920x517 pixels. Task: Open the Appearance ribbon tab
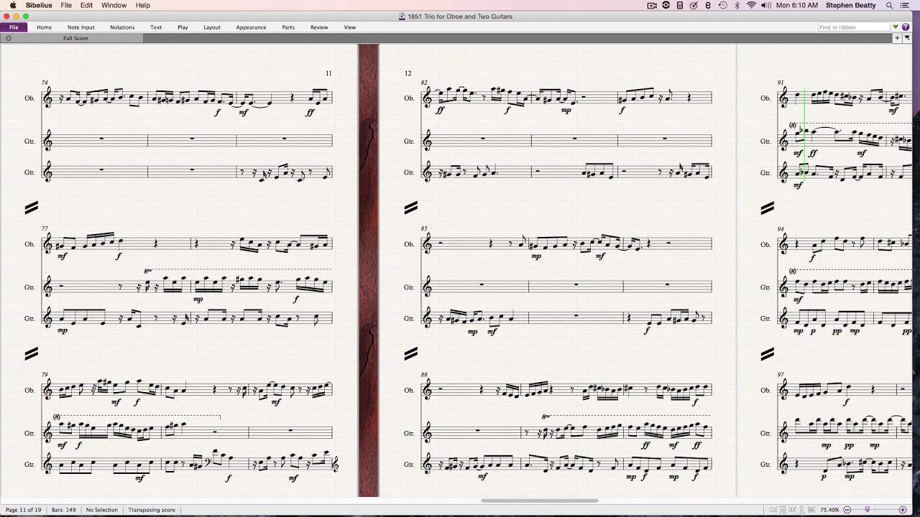pyautogui.click(x=251, y=27)
